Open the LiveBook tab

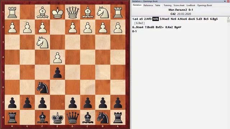point(191,5)
